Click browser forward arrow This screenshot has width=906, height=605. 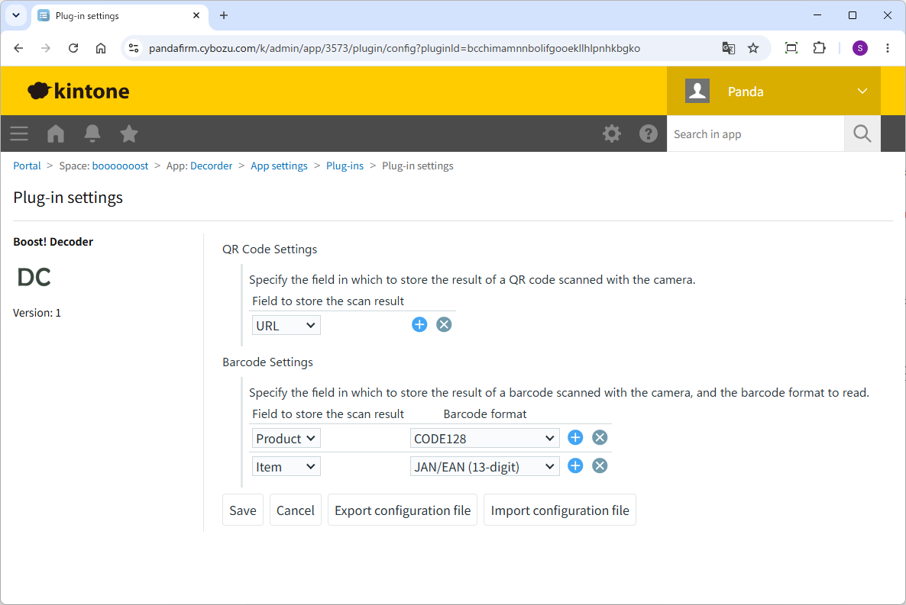[46, 48]
